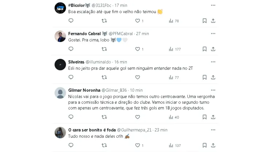Retweet Gilmar Noronha's tweet
Viewport: 270px width, 152px height.
(x=104, y=117)
